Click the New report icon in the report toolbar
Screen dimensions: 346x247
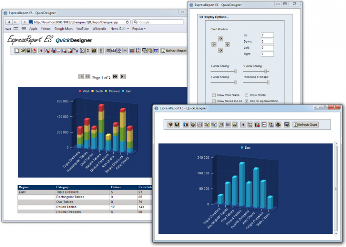coord(17,51)
